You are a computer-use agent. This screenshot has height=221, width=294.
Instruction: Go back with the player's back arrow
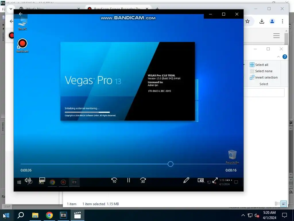pyautogui.click(x=21, y=14)
